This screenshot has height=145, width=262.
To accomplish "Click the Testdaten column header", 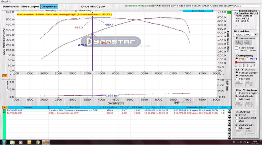I will [28, 107].
